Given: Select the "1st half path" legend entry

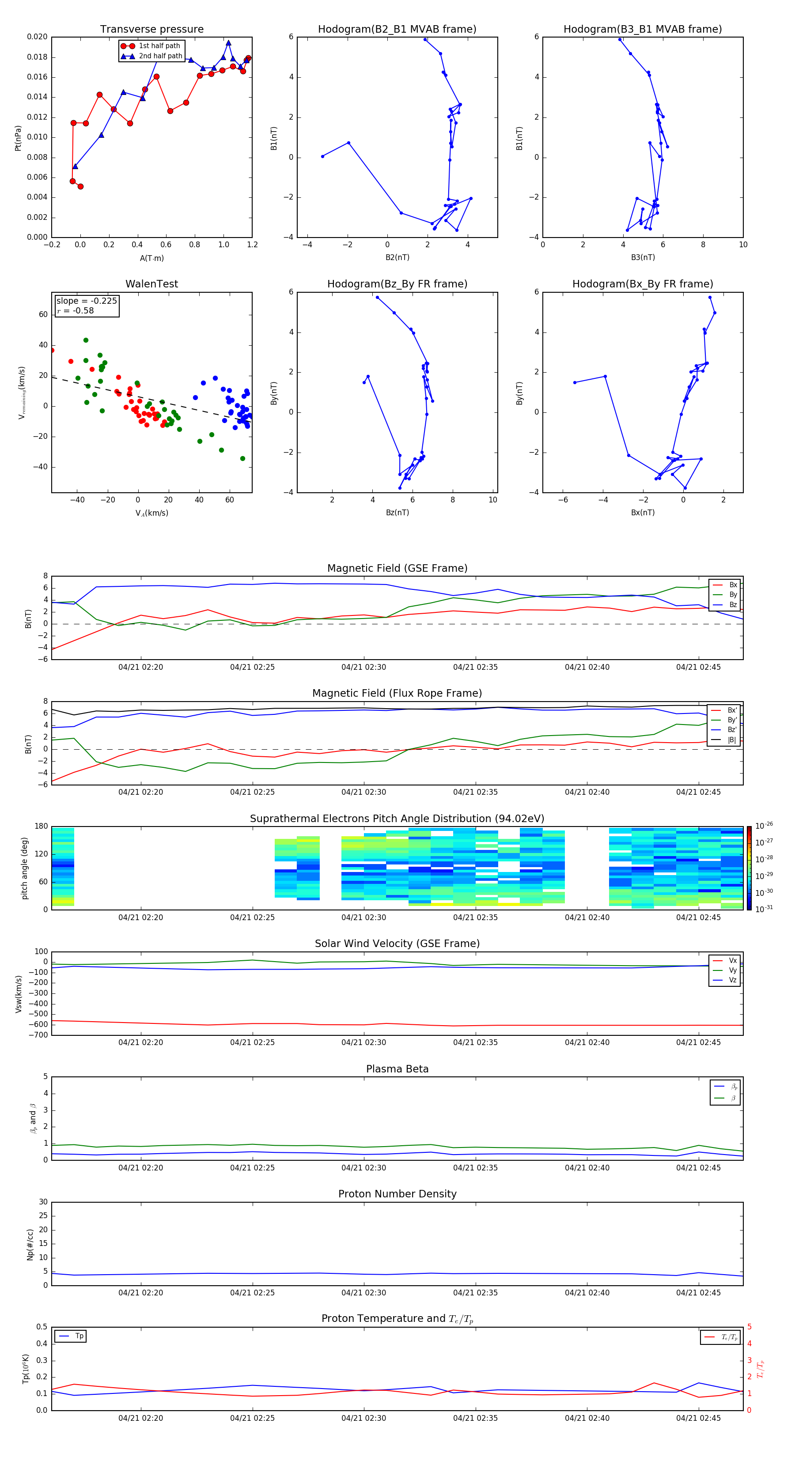Looking at the screenshot, I should pos(151,46).
